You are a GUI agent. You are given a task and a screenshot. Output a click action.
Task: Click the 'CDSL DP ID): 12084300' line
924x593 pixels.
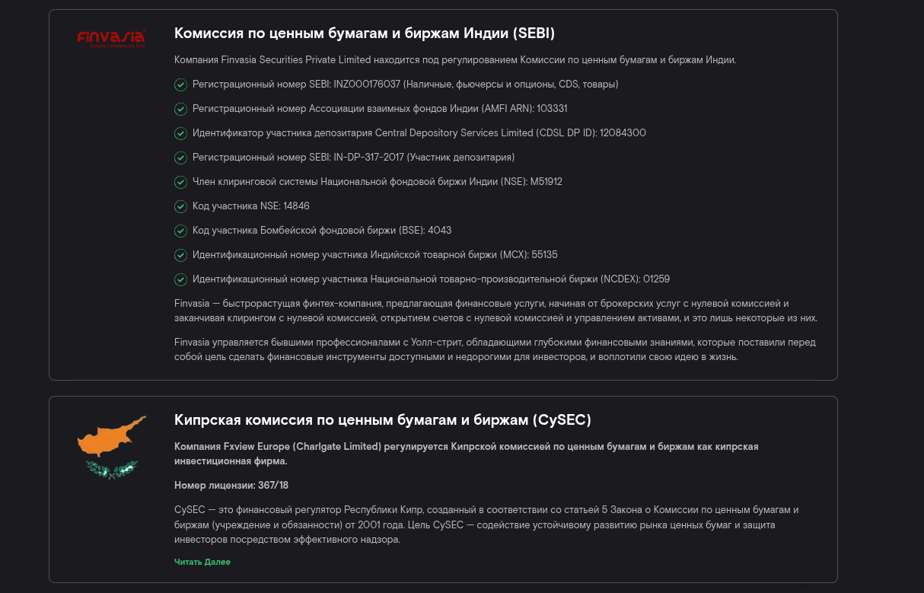coord(419,133)
